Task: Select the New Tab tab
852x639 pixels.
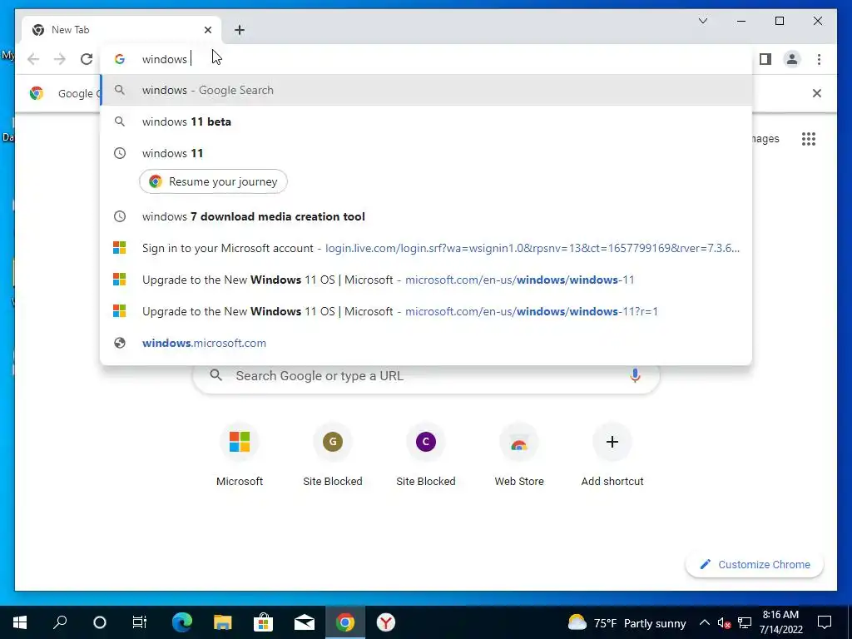Action: 121,30
